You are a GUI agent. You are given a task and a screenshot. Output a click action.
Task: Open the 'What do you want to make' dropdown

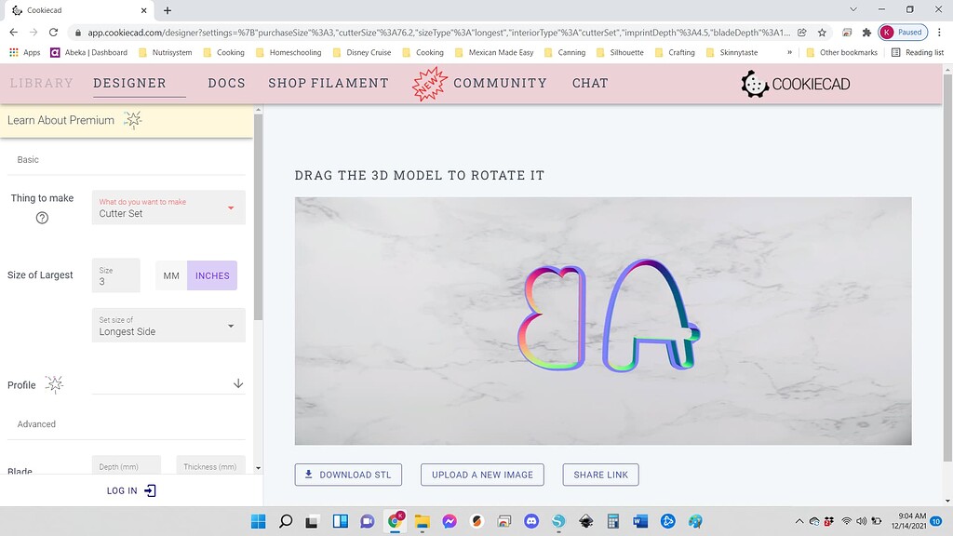pyautogui.click(x=168, y=208)
